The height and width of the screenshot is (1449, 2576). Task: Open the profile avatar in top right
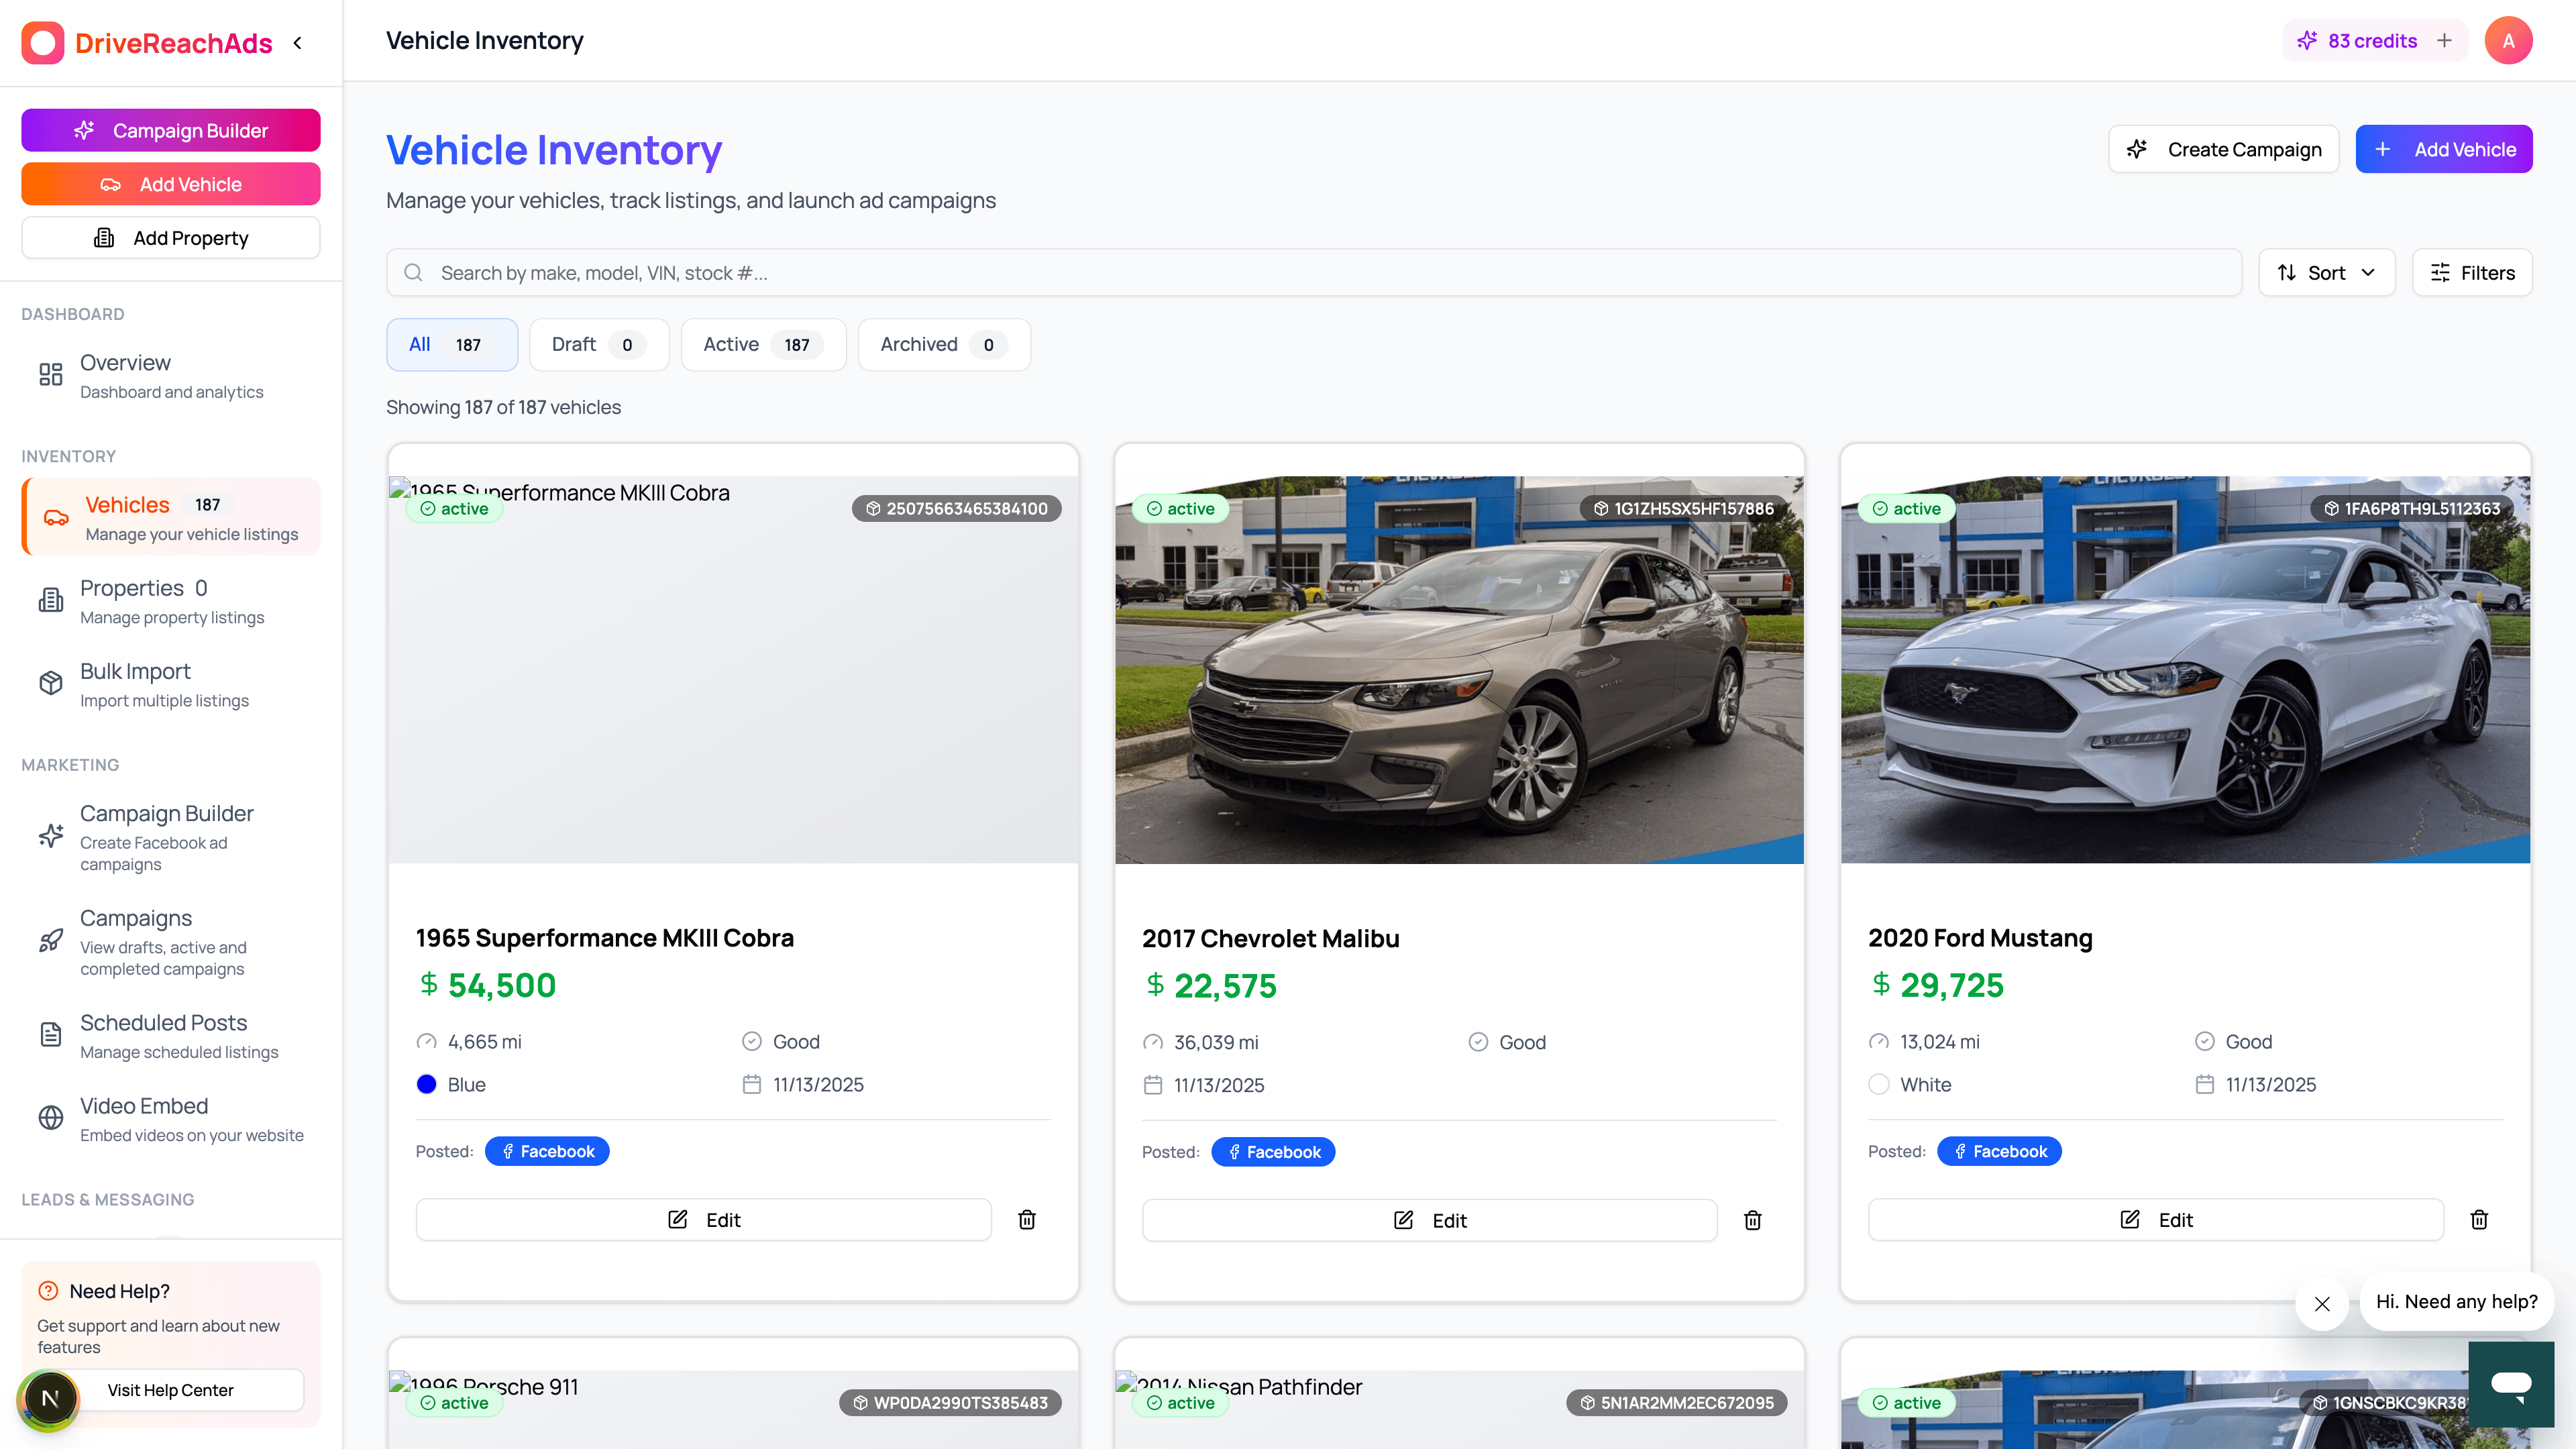tap(2509, 40)
